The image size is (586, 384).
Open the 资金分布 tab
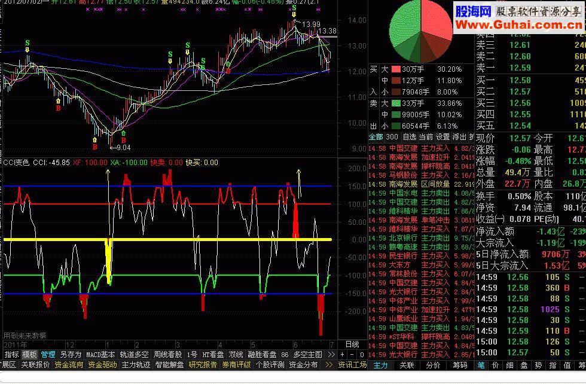(x=304, y=364)
